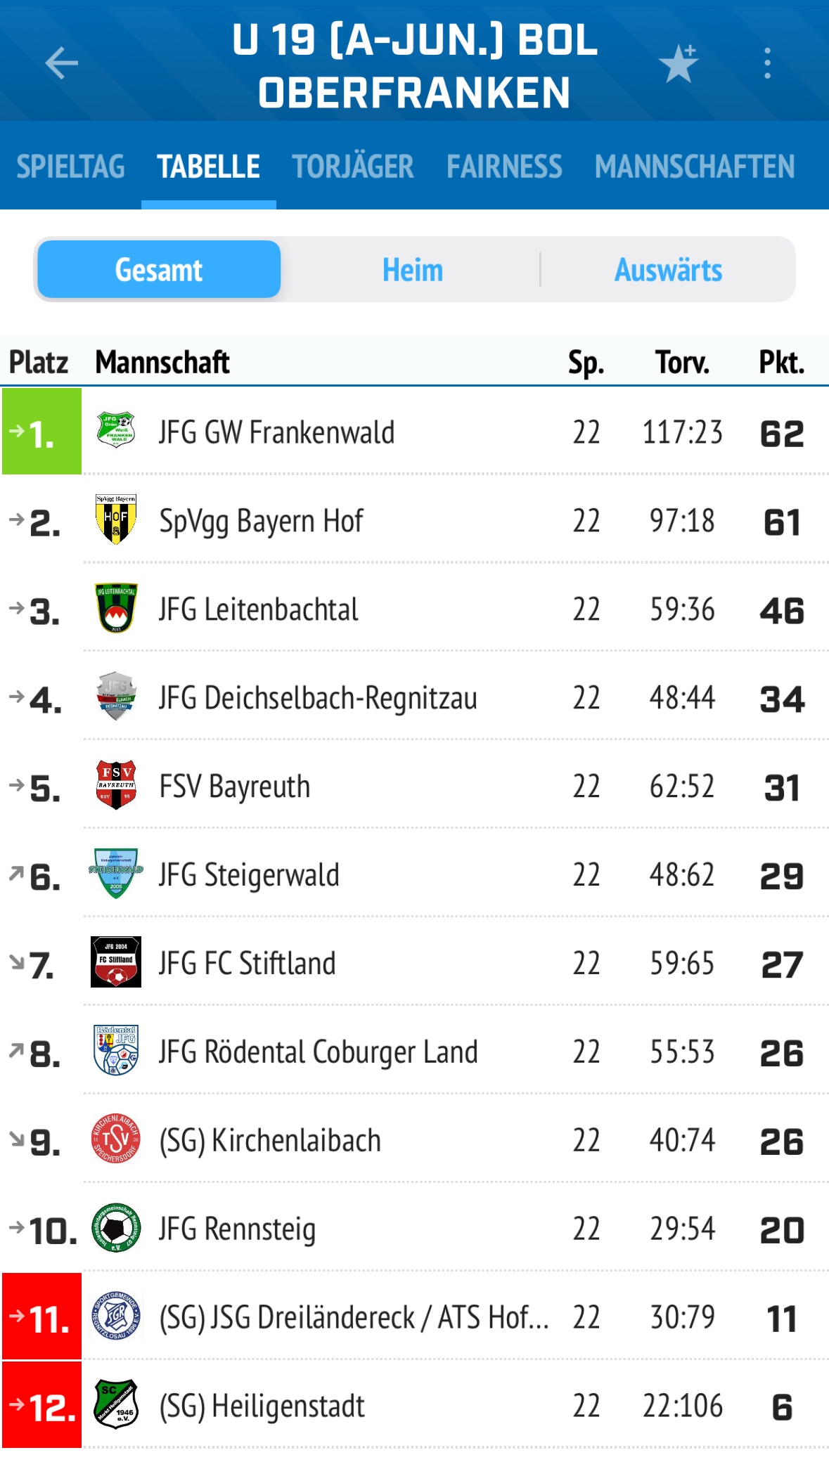
Task: Open JFG Deichselbach-Regnitzau team entry
Action: [415, 697]
